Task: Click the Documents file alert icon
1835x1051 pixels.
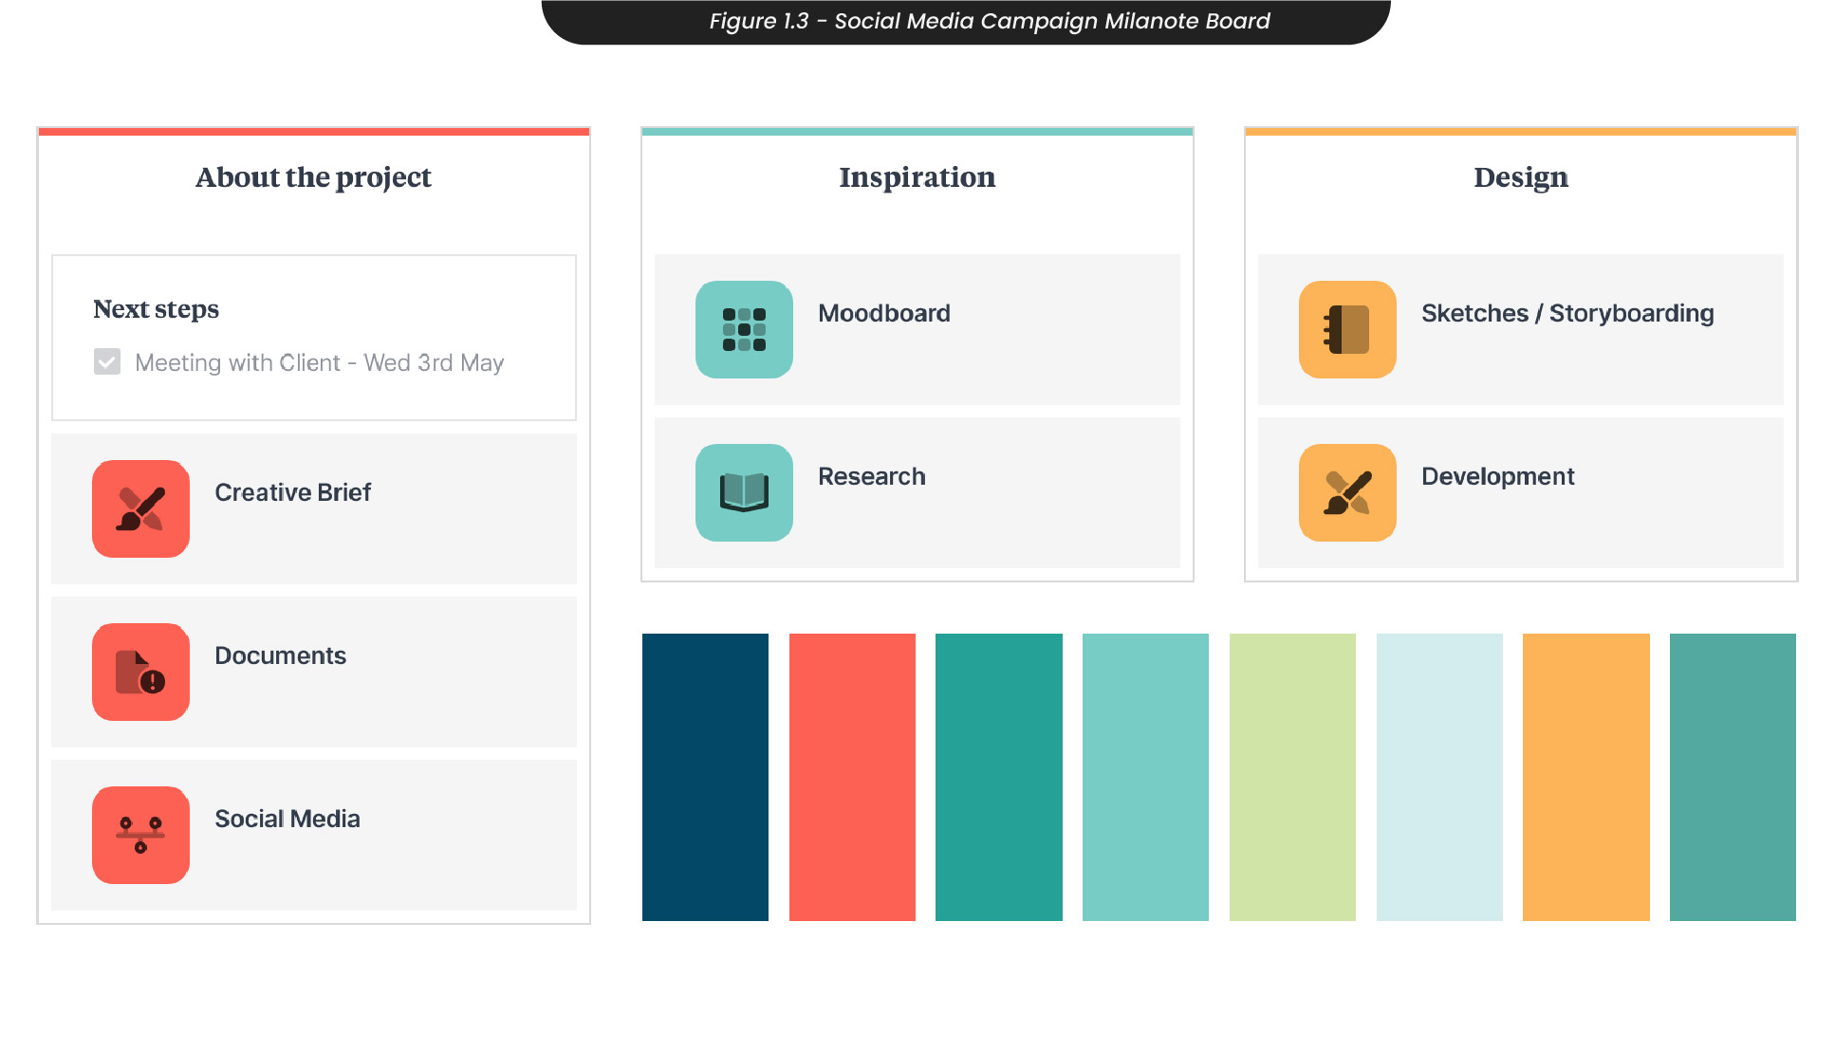Action: click(x=140, y=673)
